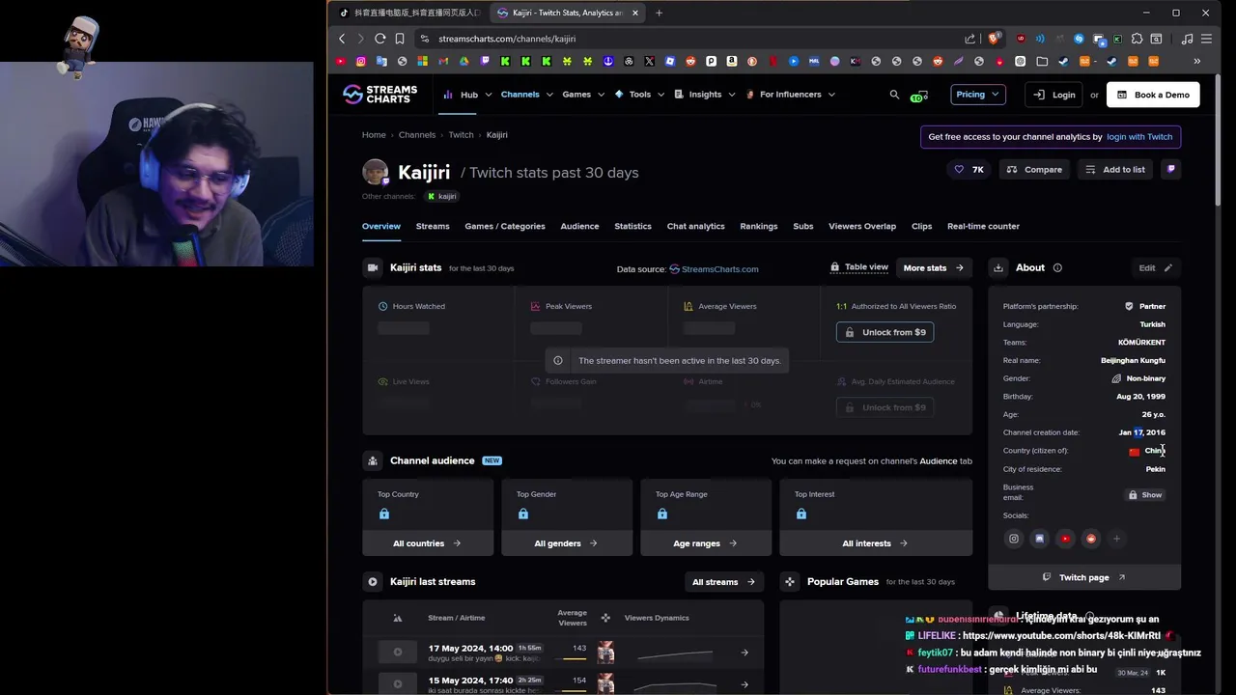
Task: Switch to the Streams tab
Action: click(433, 226)
